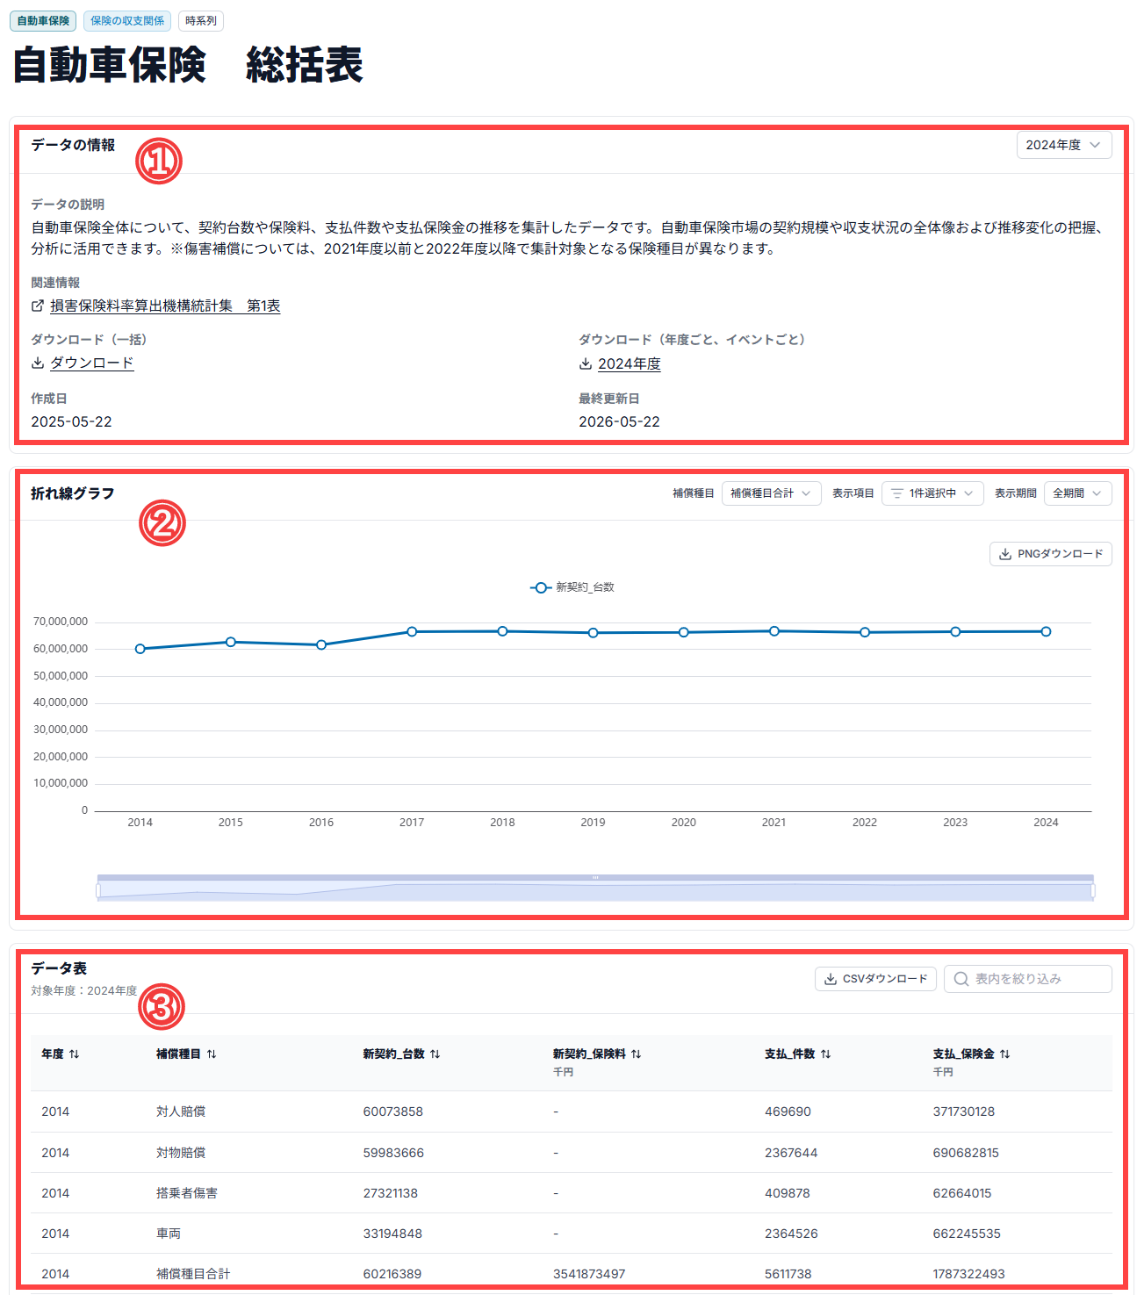Open the 2024年度 year dropdown
Screen dimensions: 1144x1295
point(1064,145)
